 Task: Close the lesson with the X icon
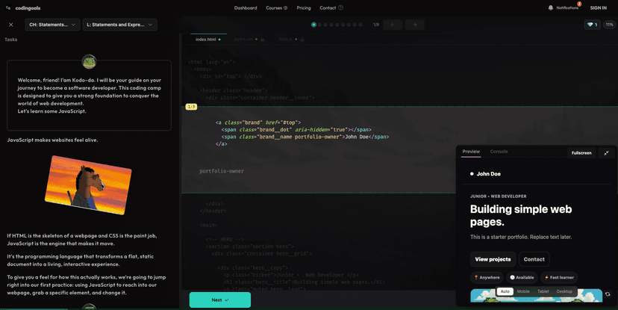pyautogui.click(x=11, y=25)
